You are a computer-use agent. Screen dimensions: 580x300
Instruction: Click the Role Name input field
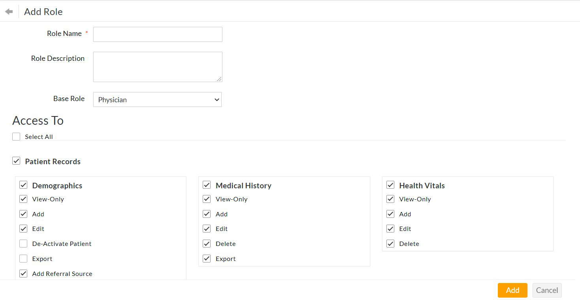[x=158, y=34]
